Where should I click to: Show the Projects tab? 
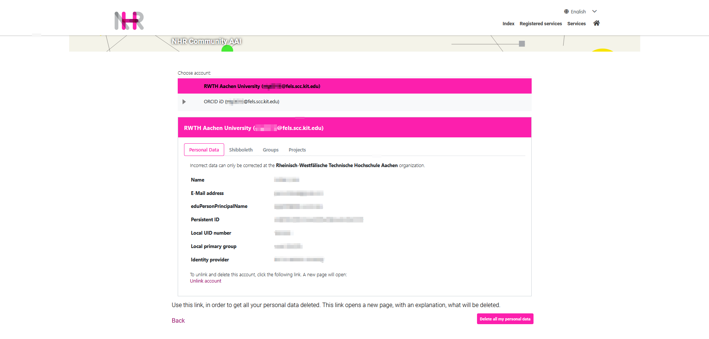pos(297,150)
